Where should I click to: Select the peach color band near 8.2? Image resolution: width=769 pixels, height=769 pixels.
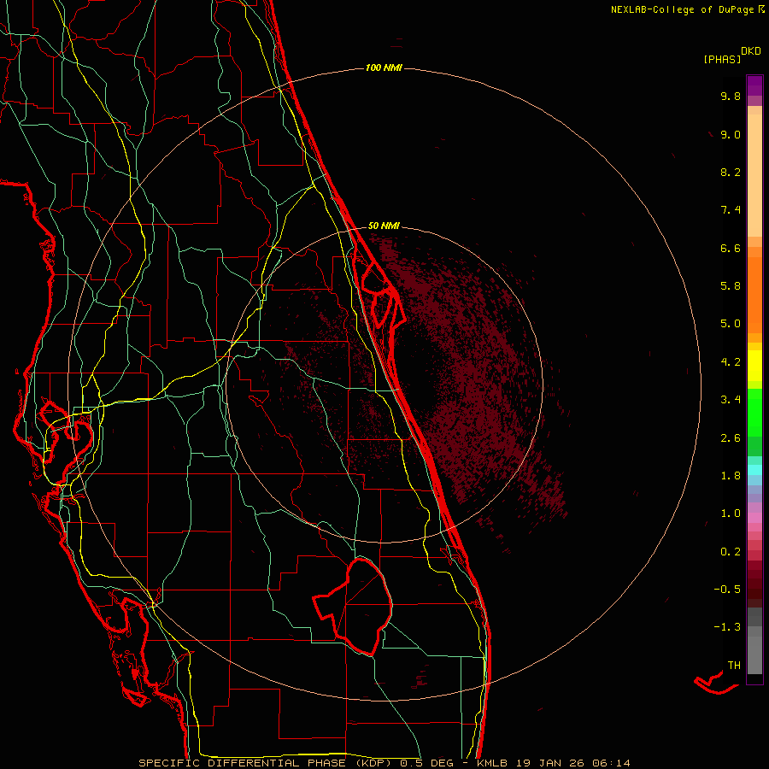754,175
